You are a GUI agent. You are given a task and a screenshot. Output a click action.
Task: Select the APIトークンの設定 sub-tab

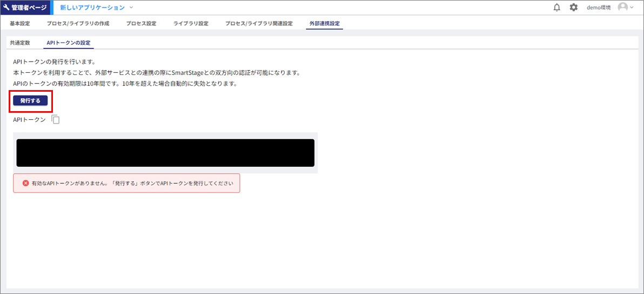point(69,43)
